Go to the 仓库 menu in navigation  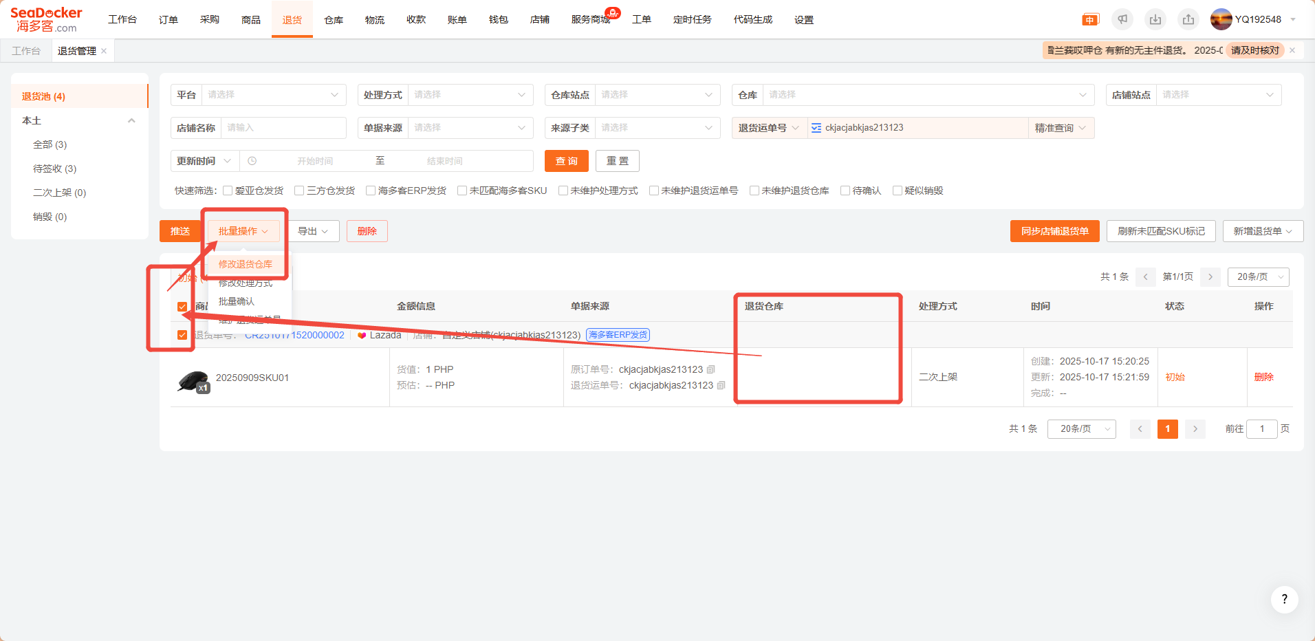tap(334, 20)
